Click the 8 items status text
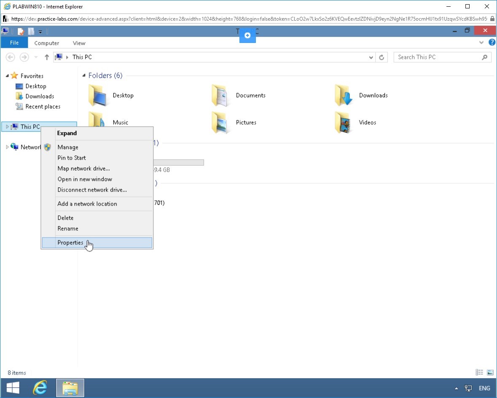The width and height of the screenshot is (497, 398). [17, 373]
